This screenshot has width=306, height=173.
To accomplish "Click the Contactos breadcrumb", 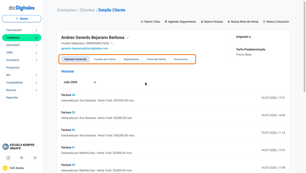I will [x=66, y=10].
